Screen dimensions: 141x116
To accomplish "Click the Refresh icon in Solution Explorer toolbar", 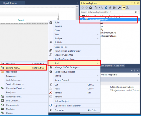I will [106, 8].
